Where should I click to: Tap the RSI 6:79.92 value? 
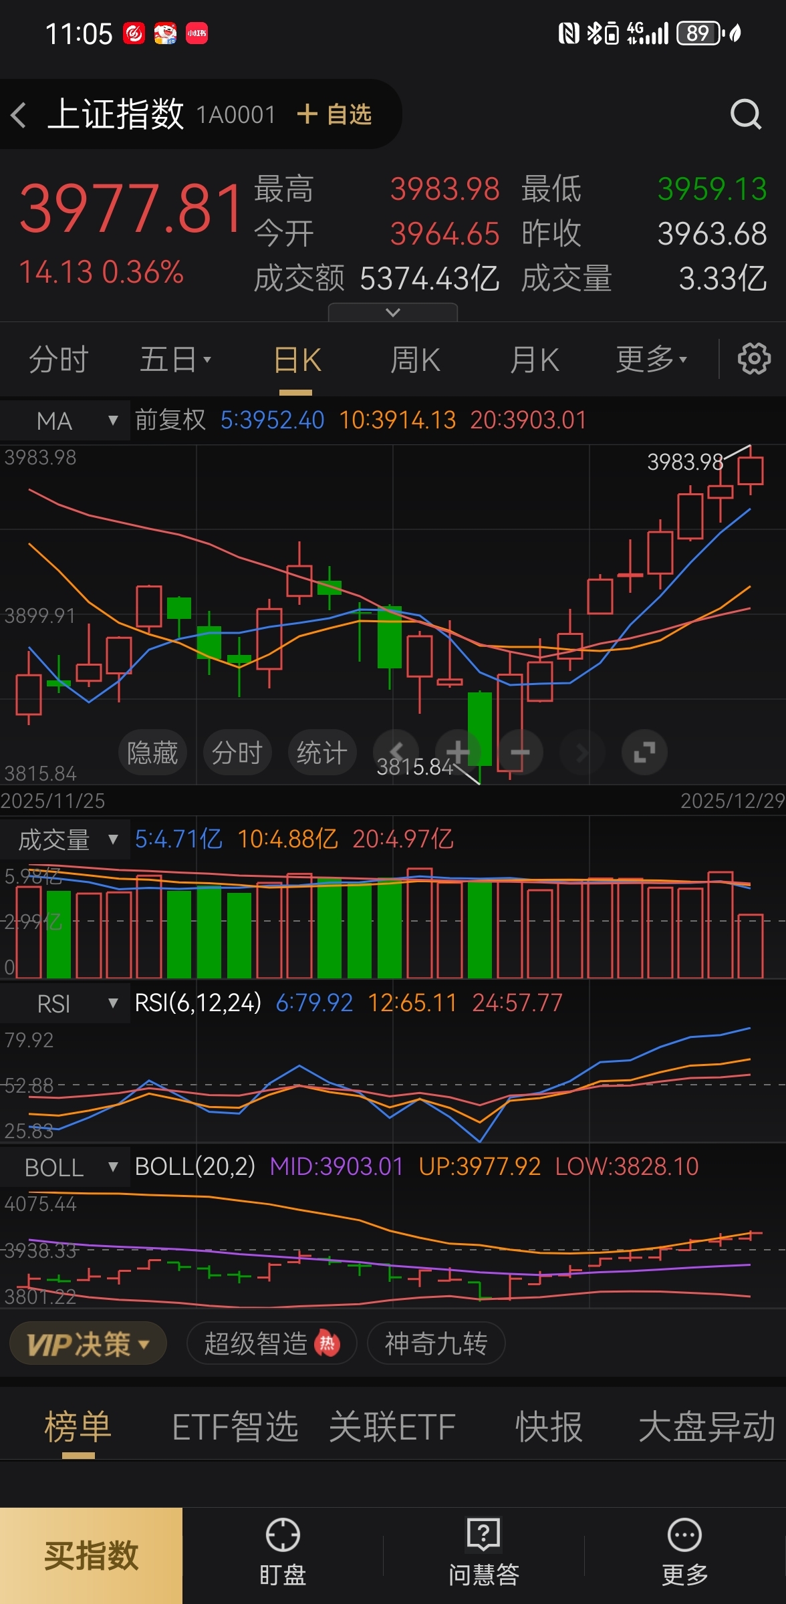click(x=314, y=1002)
